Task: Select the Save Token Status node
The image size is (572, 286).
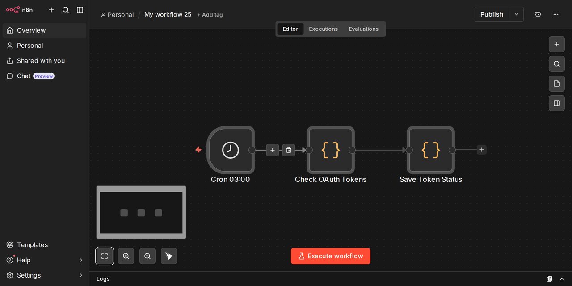Action: [431, 150]
